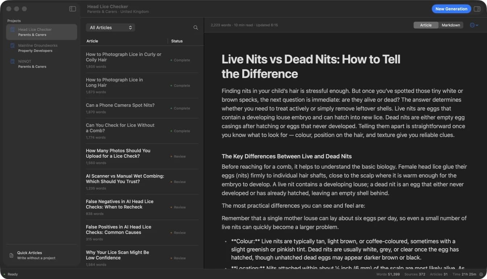Open 'How Many Photos Should You Upload' article
This screenshot has height=279, width=487.
142,157
